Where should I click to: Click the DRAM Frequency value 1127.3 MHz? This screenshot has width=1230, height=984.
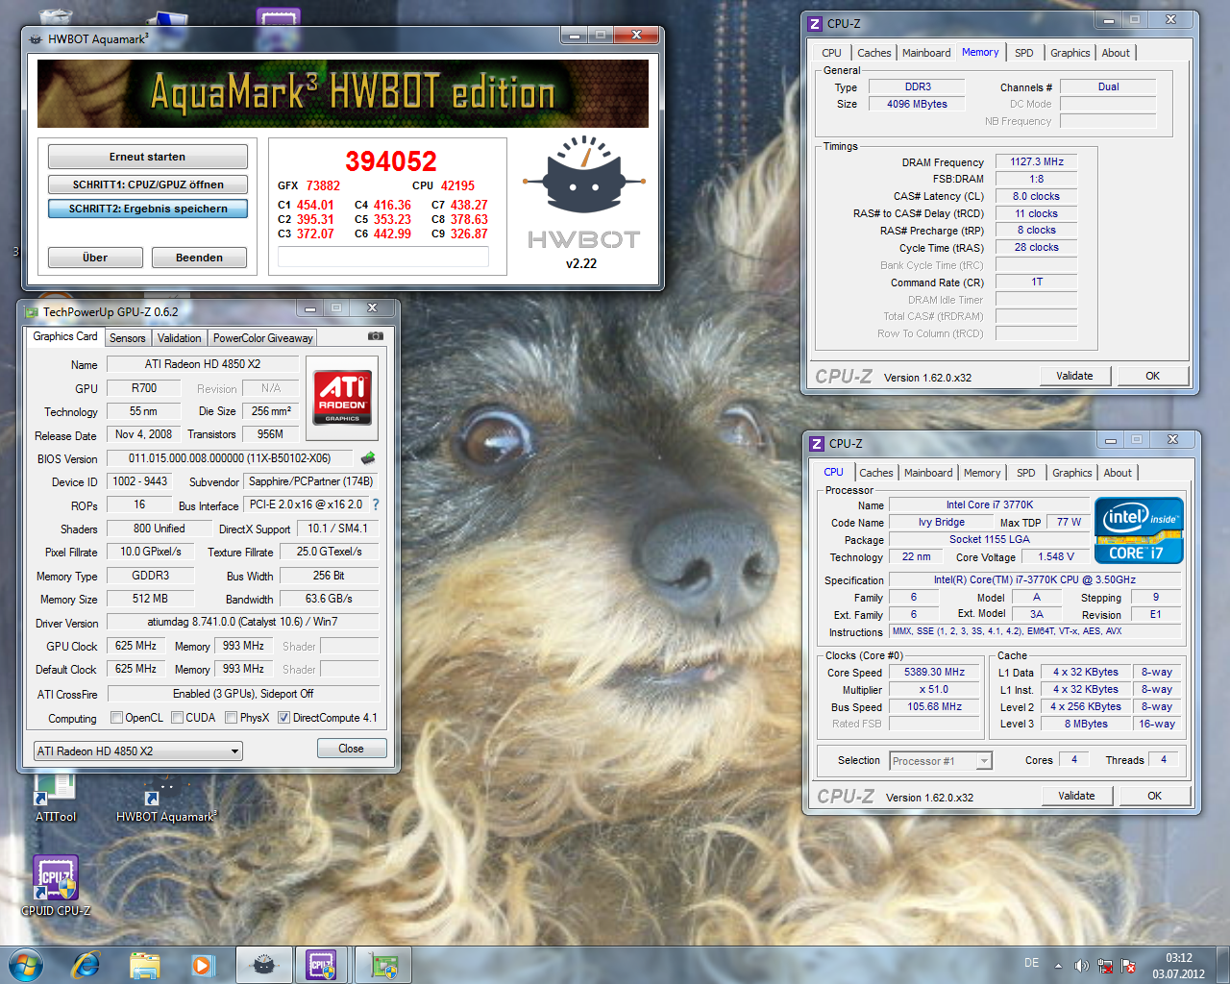[x=1036, y=161]
